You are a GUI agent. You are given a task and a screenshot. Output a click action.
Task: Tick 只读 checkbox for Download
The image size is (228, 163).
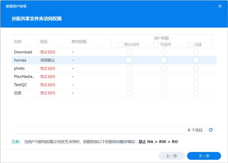196,52
